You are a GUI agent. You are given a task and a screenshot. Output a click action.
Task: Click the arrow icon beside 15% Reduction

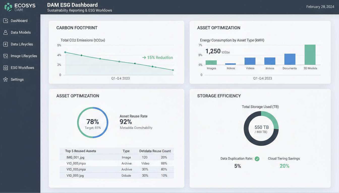tap(144, 58)
